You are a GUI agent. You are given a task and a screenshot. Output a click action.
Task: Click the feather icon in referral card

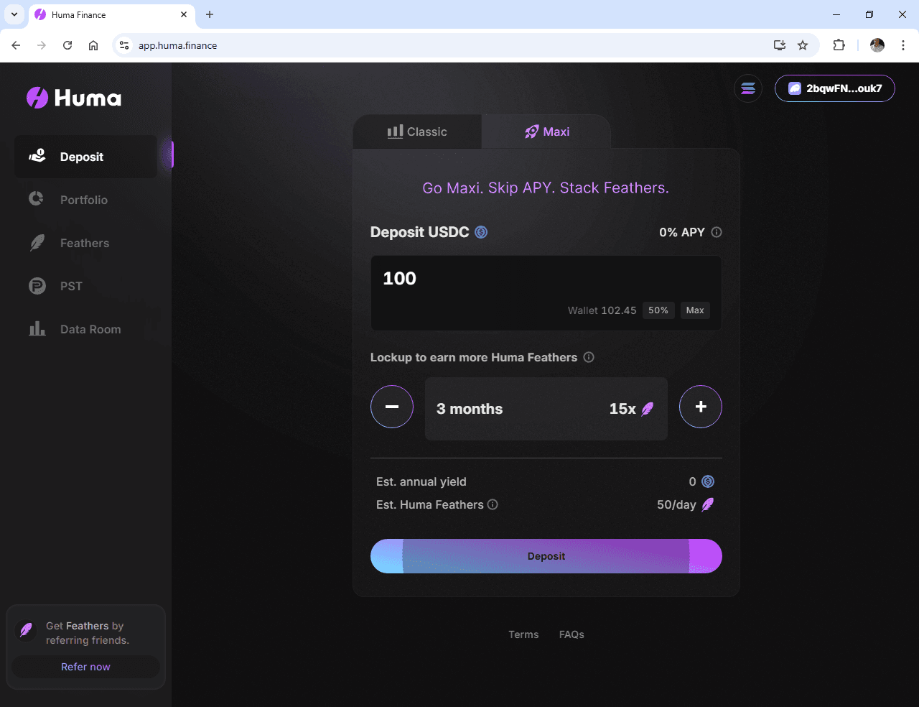point(26,630)
